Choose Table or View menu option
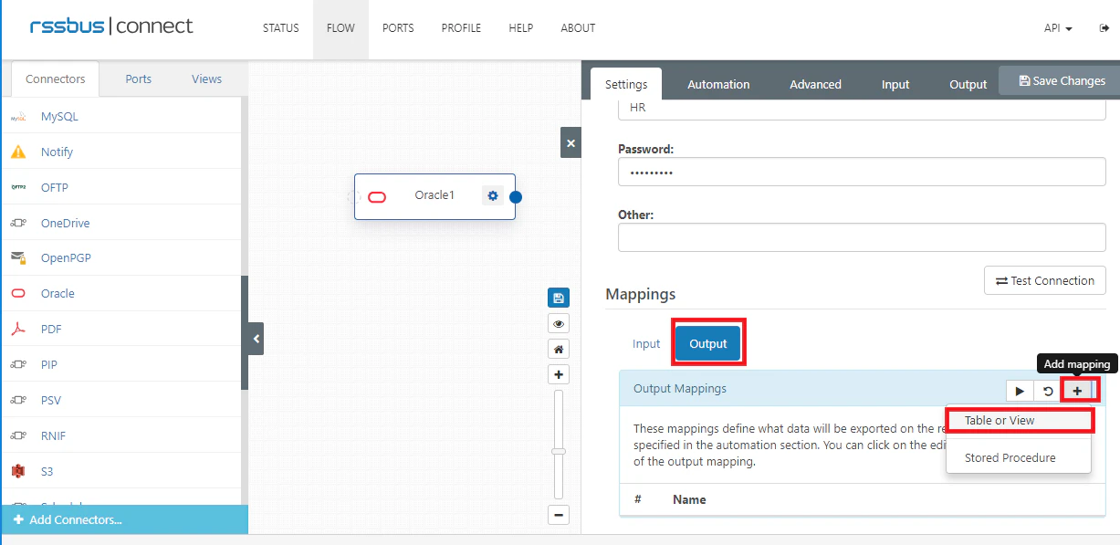 tap(1019, 421)
